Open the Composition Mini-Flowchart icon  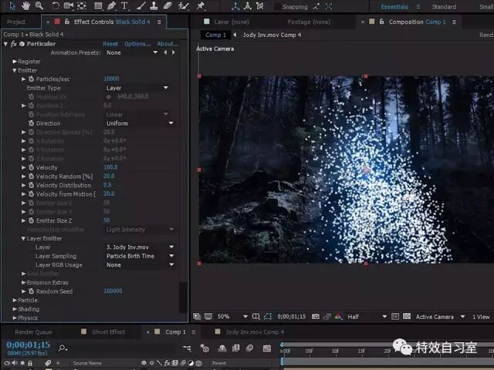(x=187, y=348)
